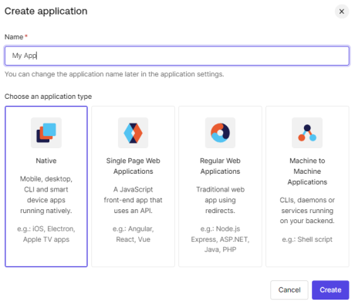
Task: Choose Machine to Machine Applications type
Action: pos(307,186)
